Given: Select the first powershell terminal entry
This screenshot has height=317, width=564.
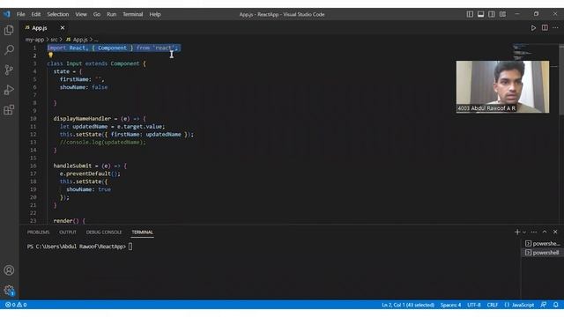Looking at the screenshot, I should coord(542,243).
